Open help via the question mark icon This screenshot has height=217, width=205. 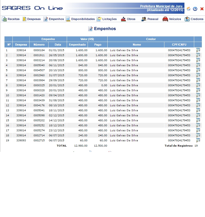pyautogui.click(x=195, y=9)
